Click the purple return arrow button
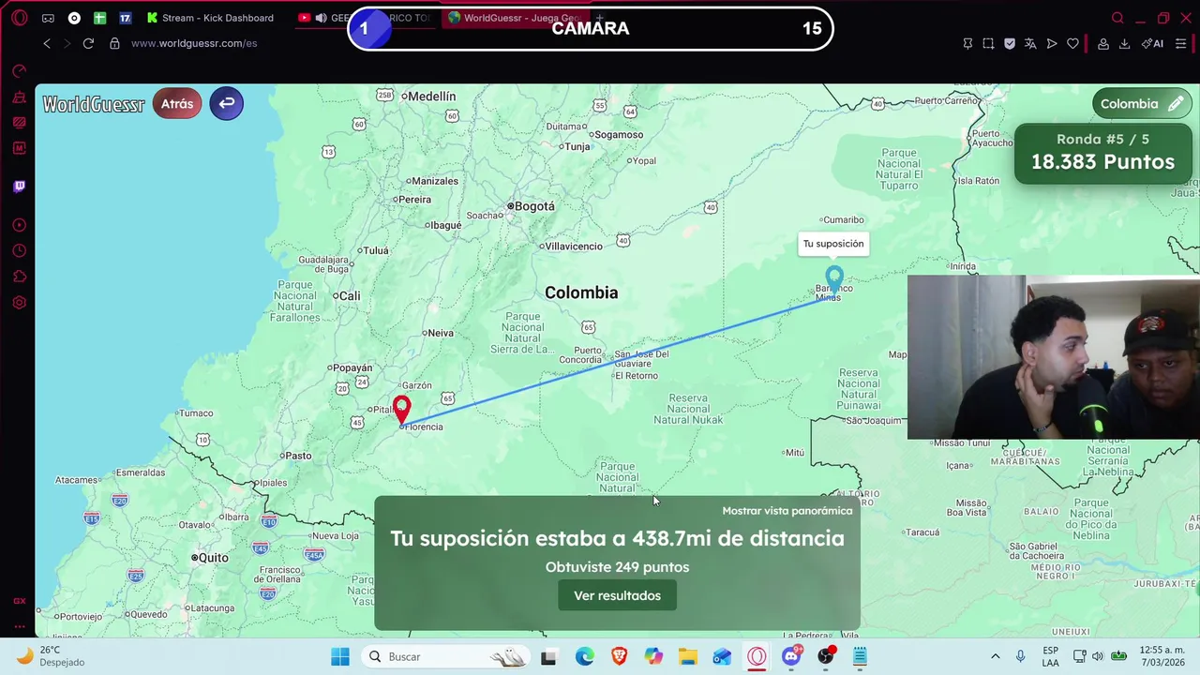Screen dimensions: 1200x675 [x=227, y=104]
